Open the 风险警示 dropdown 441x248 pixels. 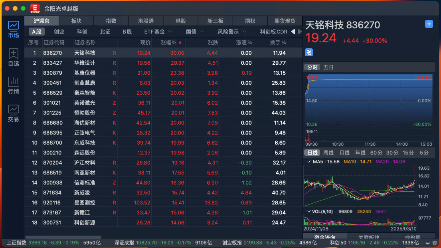[232, 32]
